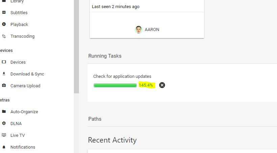Click the Camera Upload camera icon

[4, 86]
